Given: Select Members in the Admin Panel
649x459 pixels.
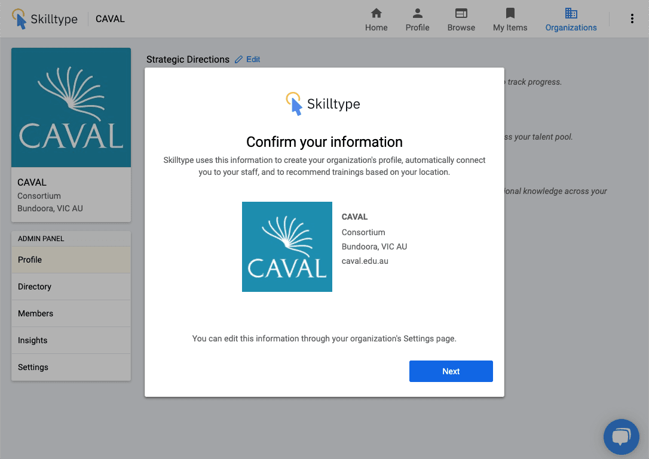Looking at the screenshot, I should pos(71,313).
